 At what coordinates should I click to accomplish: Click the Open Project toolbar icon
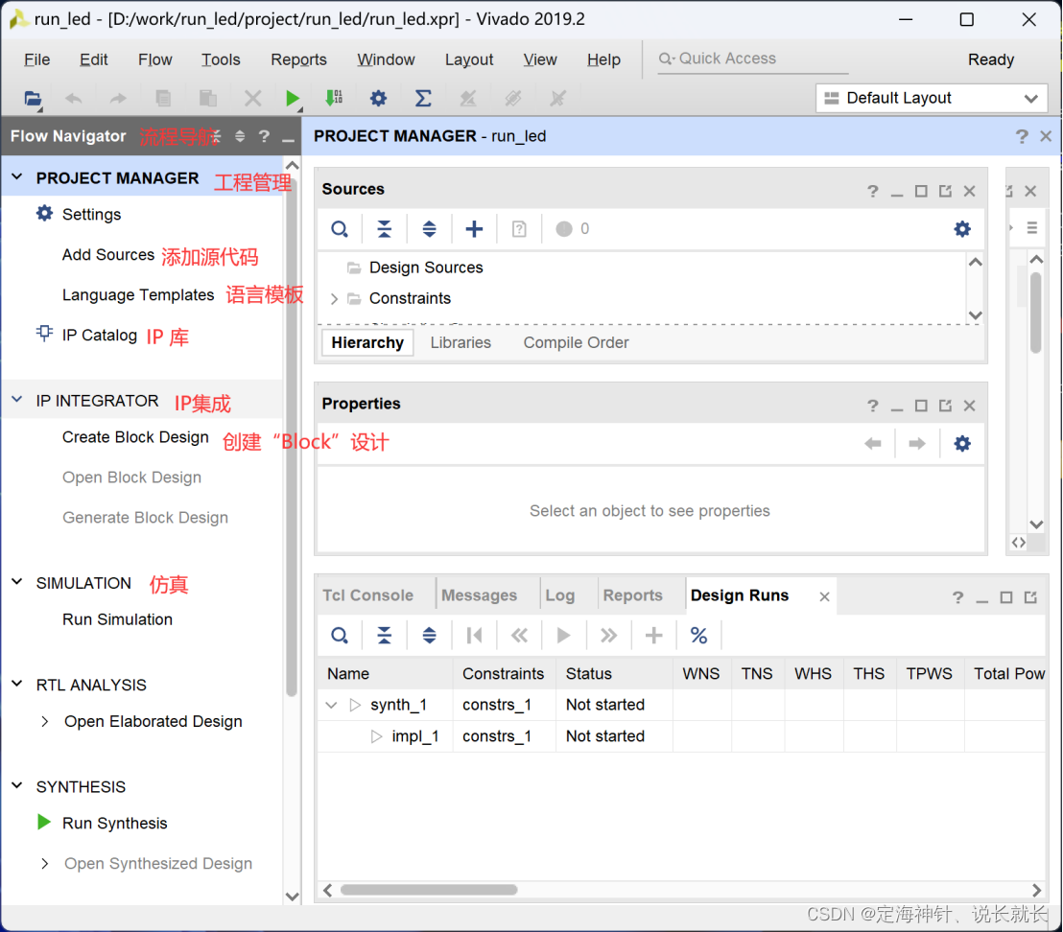(x=32, y=99)
